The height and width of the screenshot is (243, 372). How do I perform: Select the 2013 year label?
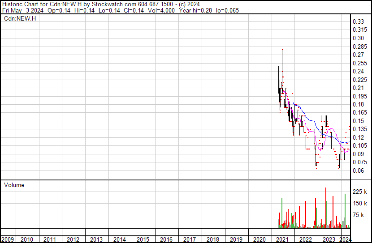(x=96, y=239)
